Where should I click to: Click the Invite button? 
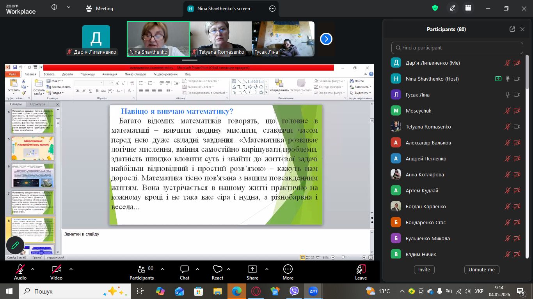(424, 269)
